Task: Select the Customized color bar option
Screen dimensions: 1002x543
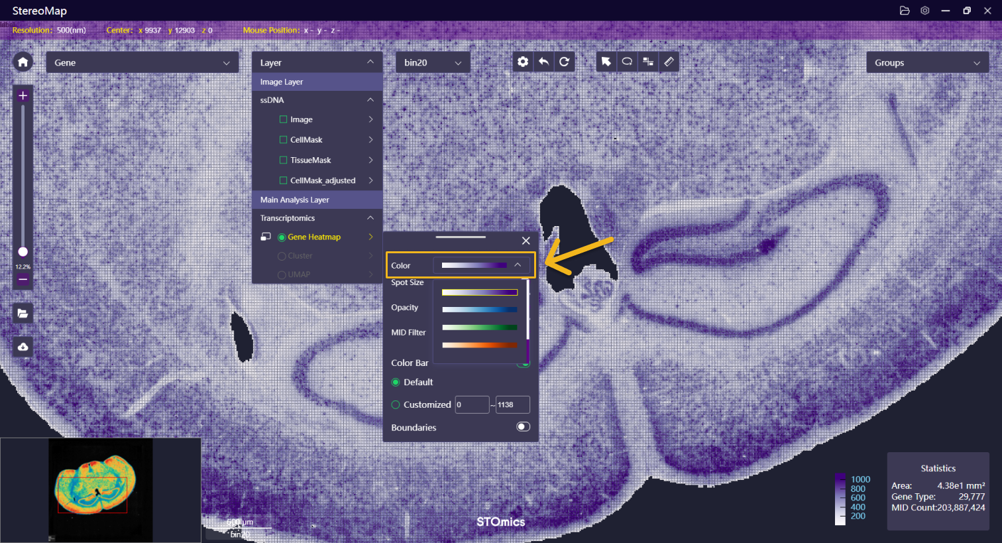Action: pos(396,404)
